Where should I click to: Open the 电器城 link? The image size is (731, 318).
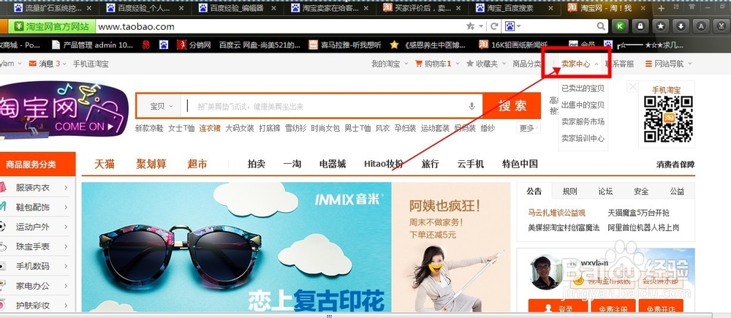[x=333, y=164]
